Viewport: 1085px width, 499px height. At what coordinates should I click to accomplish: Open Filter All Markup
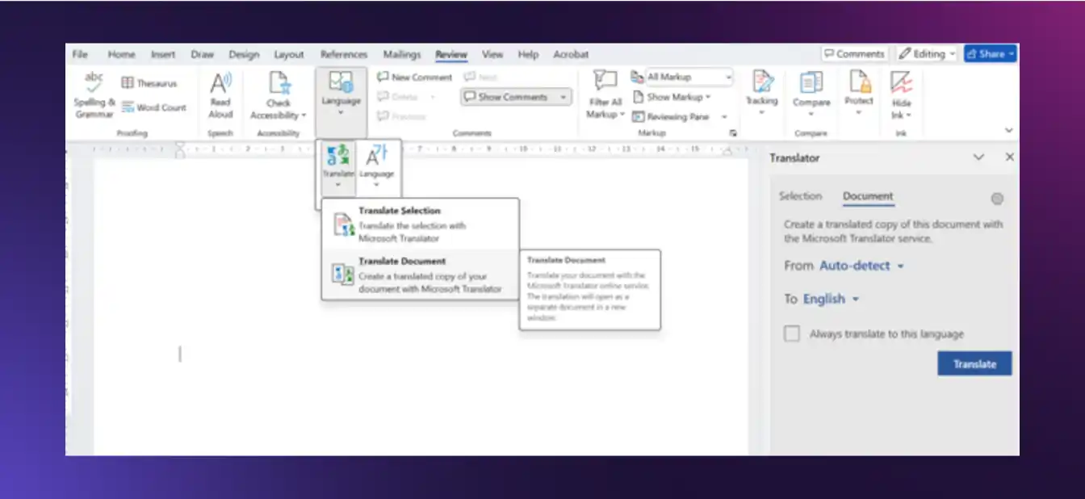pyautogui.click(x=605, y=96)
